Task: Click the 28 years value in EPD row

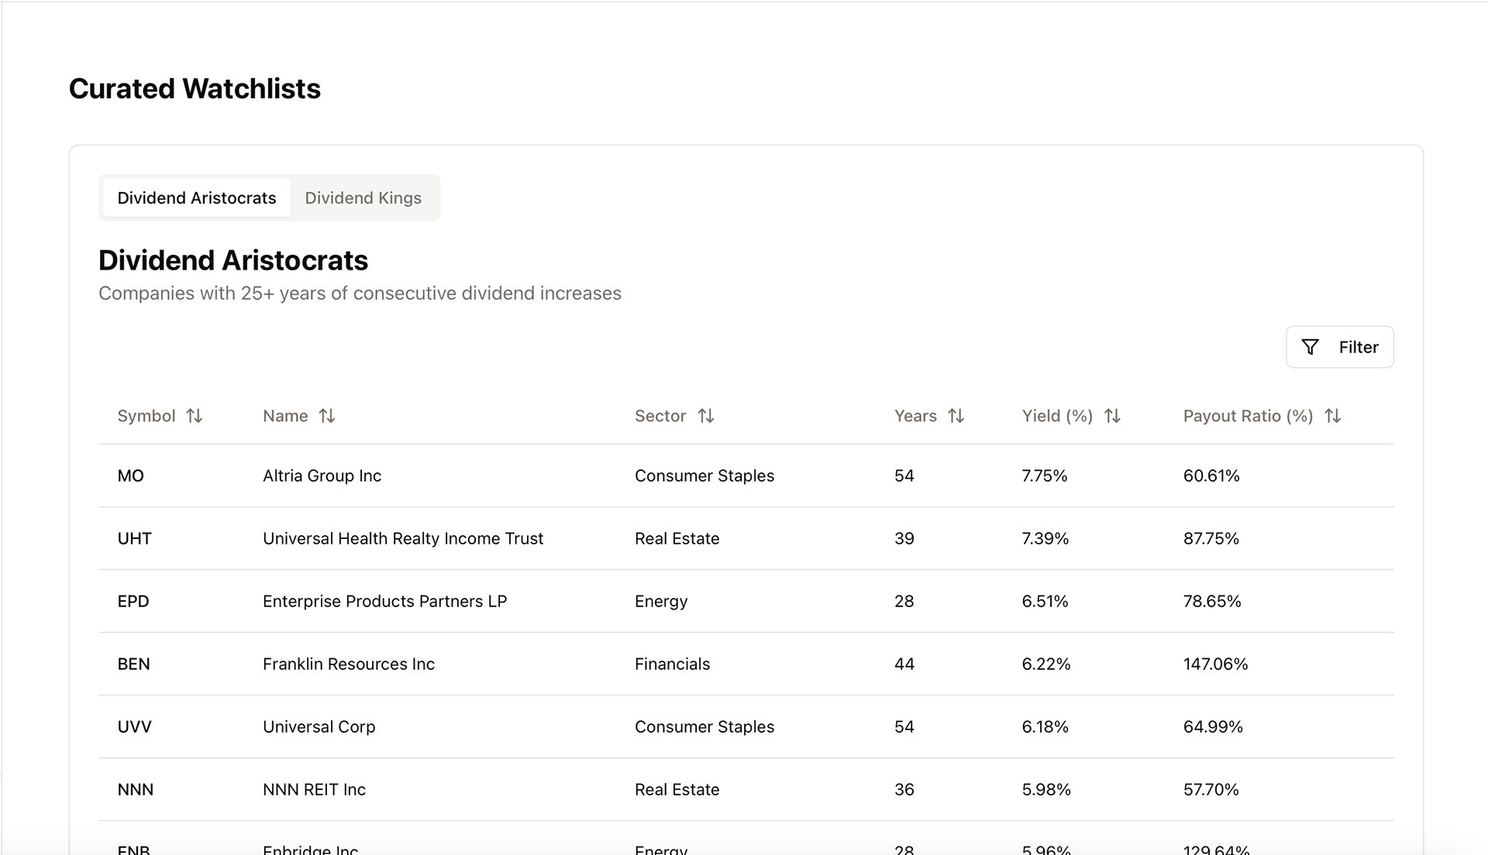Action: coord(904,601)
